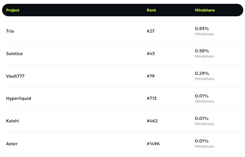Screen dimensions: 245x157
Task: Select Aster's 0.01% mindshare value
Action: [x=202, y=141]
